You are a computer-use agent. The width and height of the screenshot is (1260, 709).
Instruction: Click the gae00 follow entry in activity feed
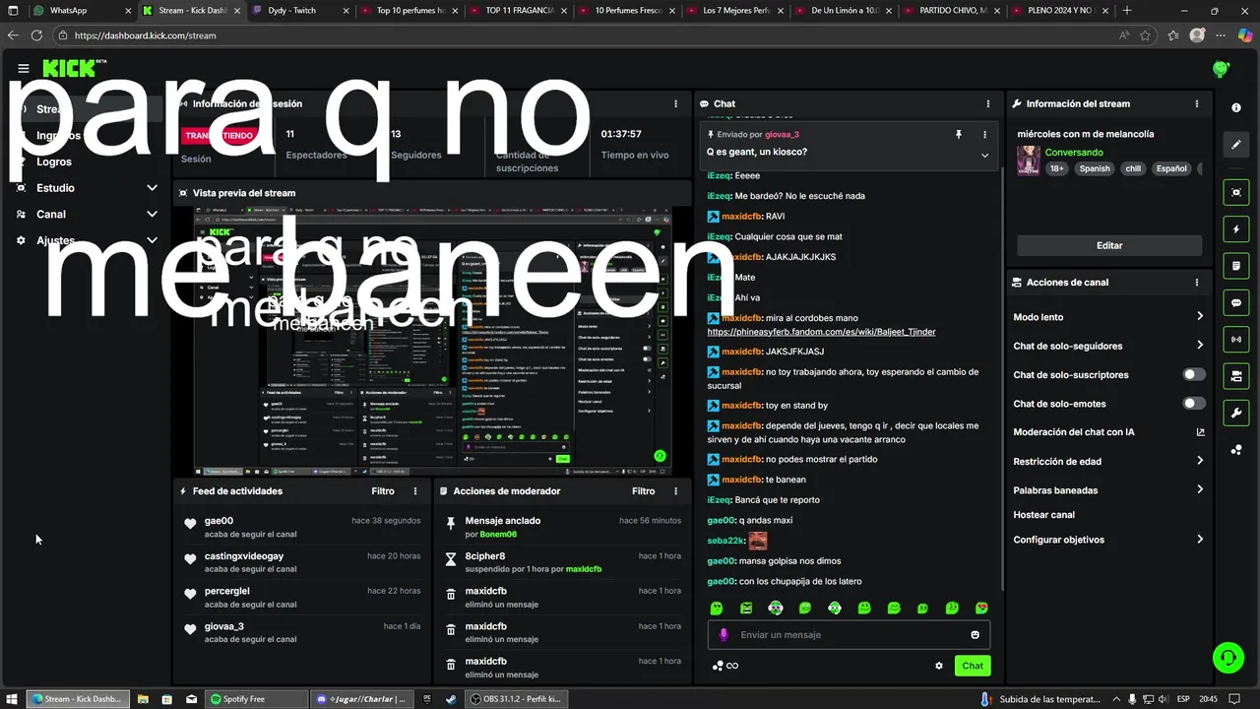coord(302,527)
